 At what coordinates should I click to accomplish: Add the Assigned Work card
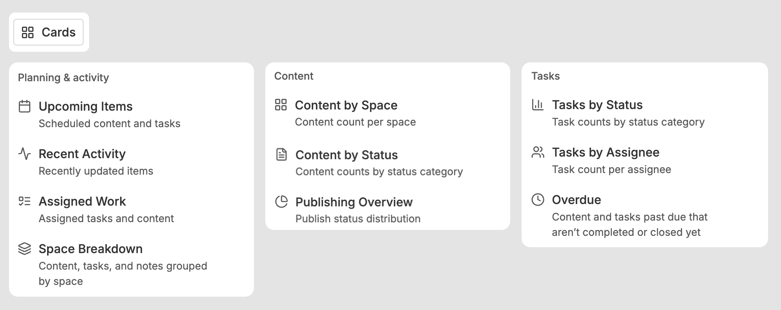point(82,201)
